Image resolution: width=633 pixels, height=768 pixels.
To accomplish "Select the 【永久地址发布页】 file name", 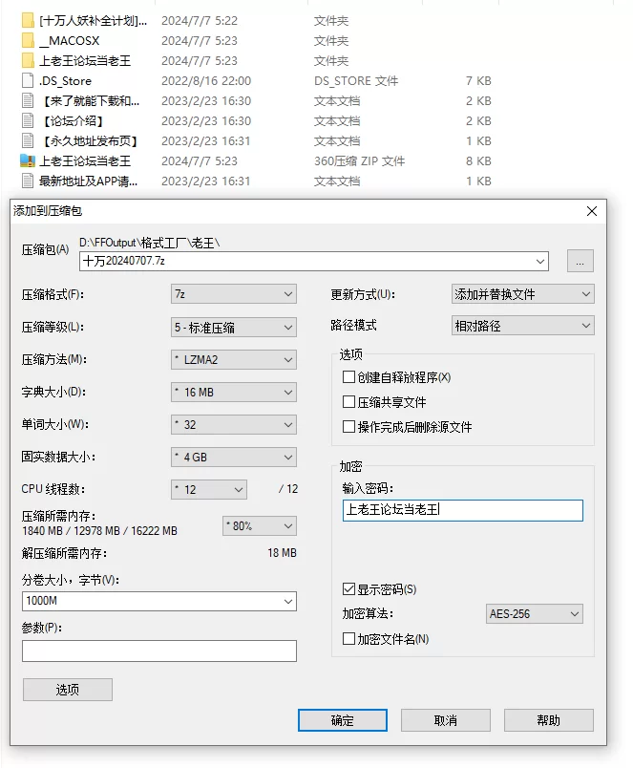I will point(90,141).
